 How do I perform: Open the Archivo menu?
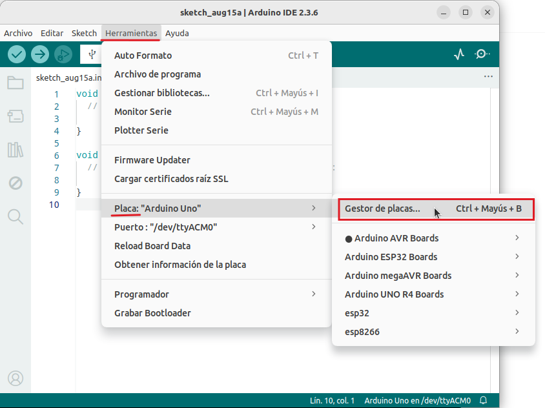[18, 34]
